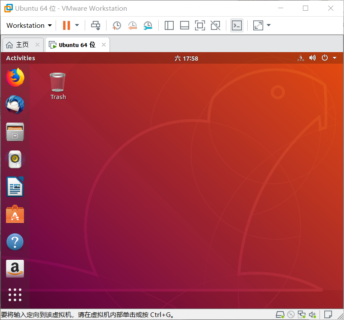Launch Thunderbird Mail from the dock
344x320 pixels.
[15, 105]
